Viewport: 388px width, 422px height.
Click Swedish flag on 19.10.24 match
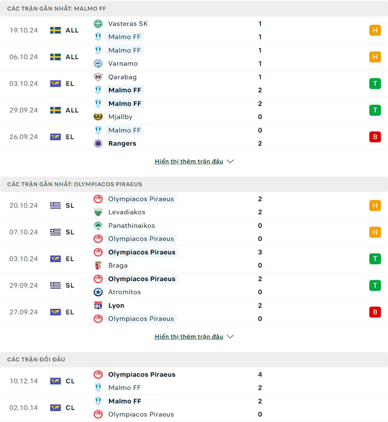pos(55,31)
